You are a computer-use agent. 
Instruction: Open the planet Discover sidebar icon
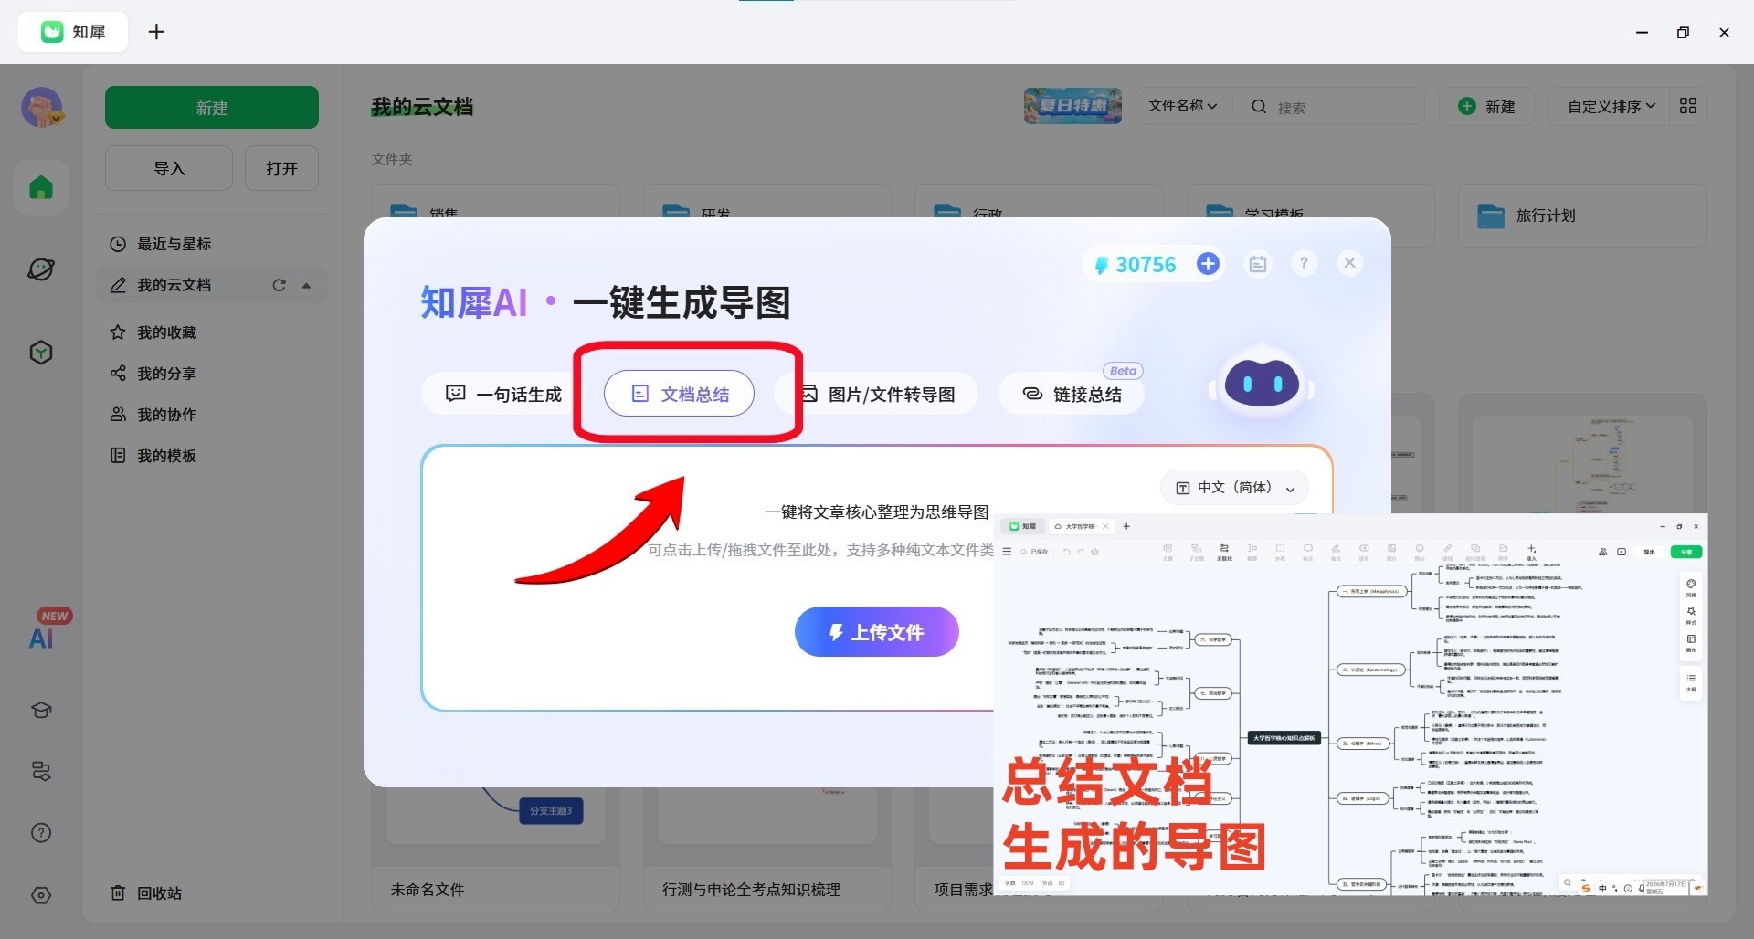[41, 269]
